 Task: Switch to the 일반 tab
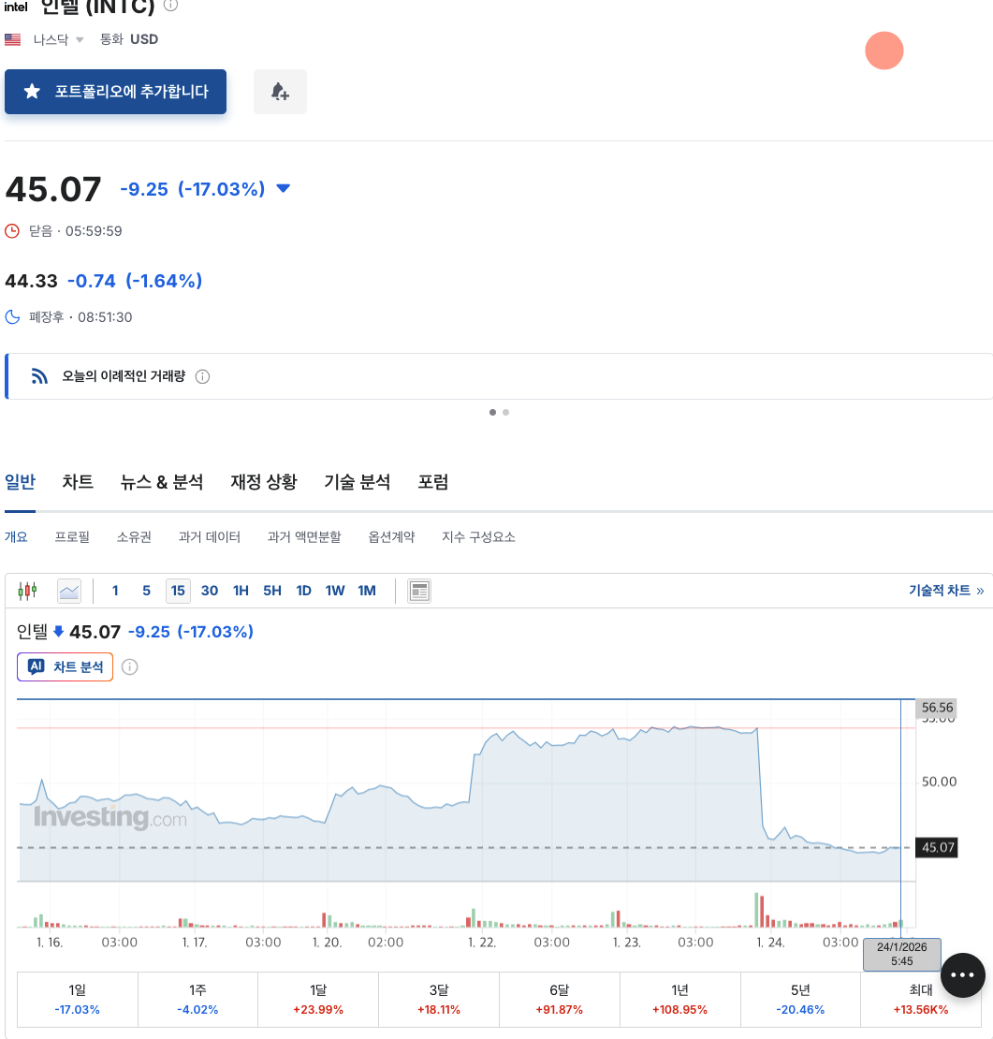[20, 482]
